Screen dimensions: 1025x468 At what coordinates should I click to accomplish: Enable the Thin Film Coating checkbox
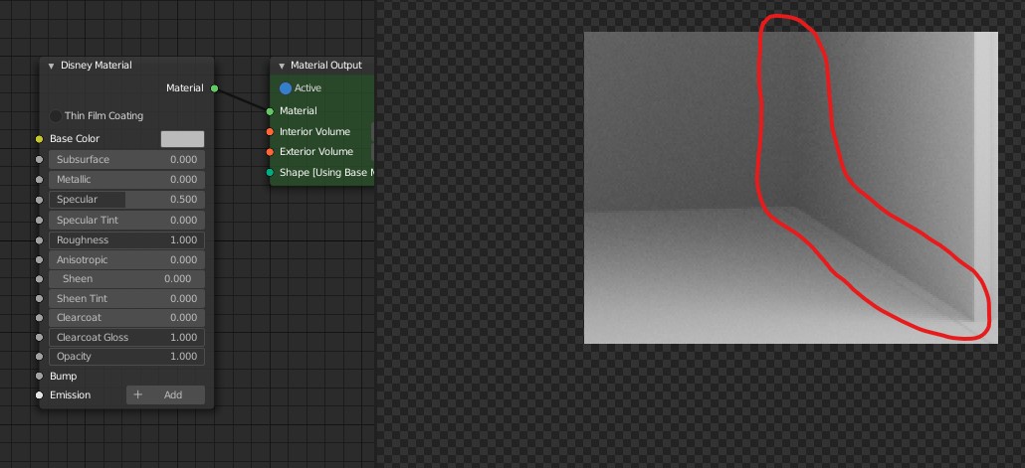click(57, 116)
